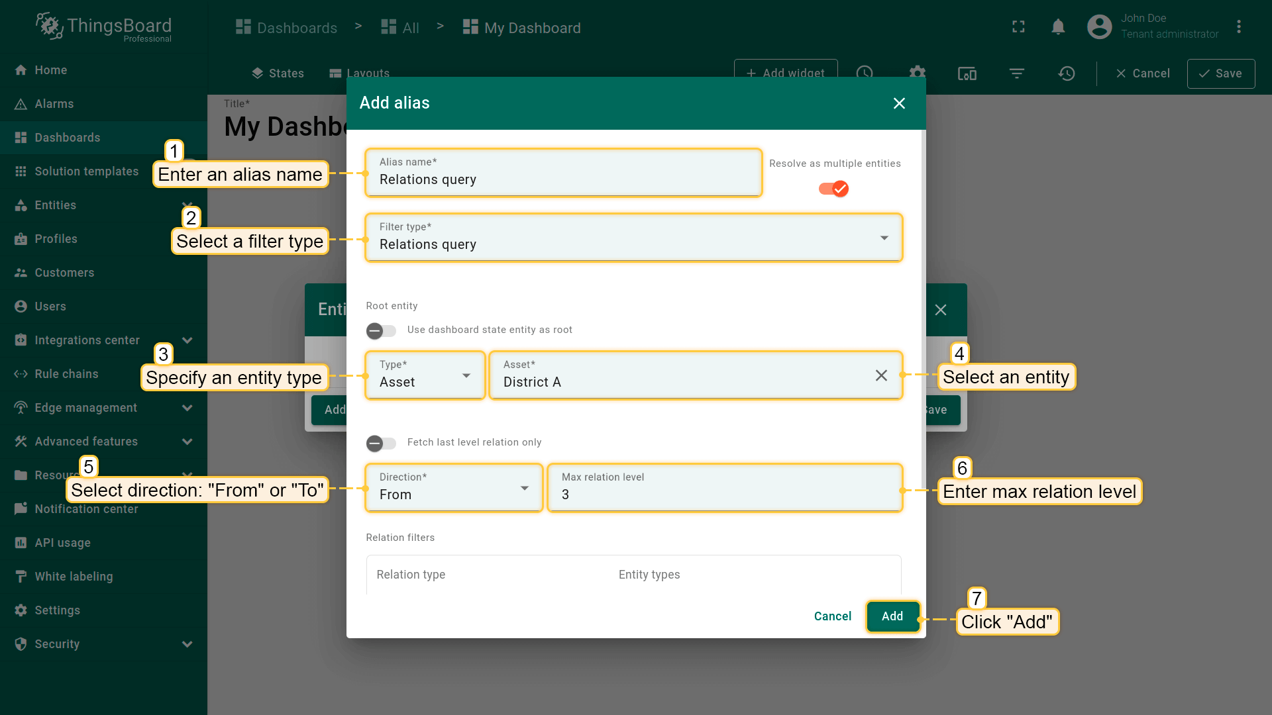Open the user account avatar icon
The height and width of the screenshot is (715, 1272).
[1099, 27]
